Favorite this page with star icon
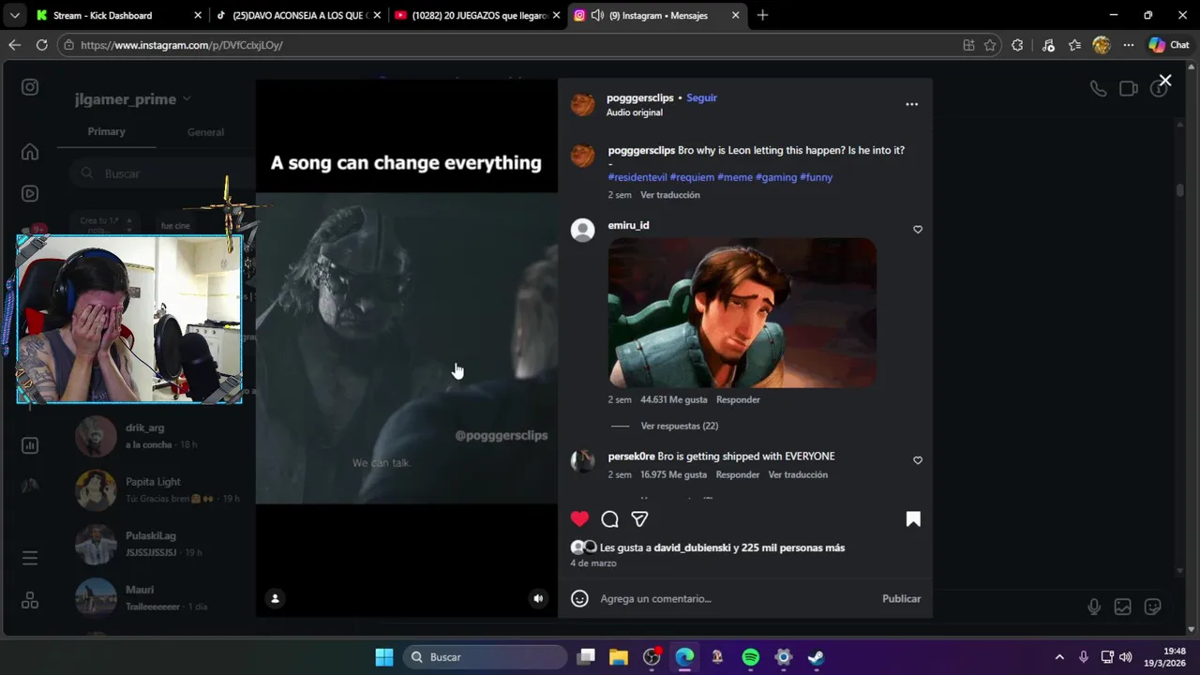This screenshot has width=1200, height=675. tap(990, 45)
